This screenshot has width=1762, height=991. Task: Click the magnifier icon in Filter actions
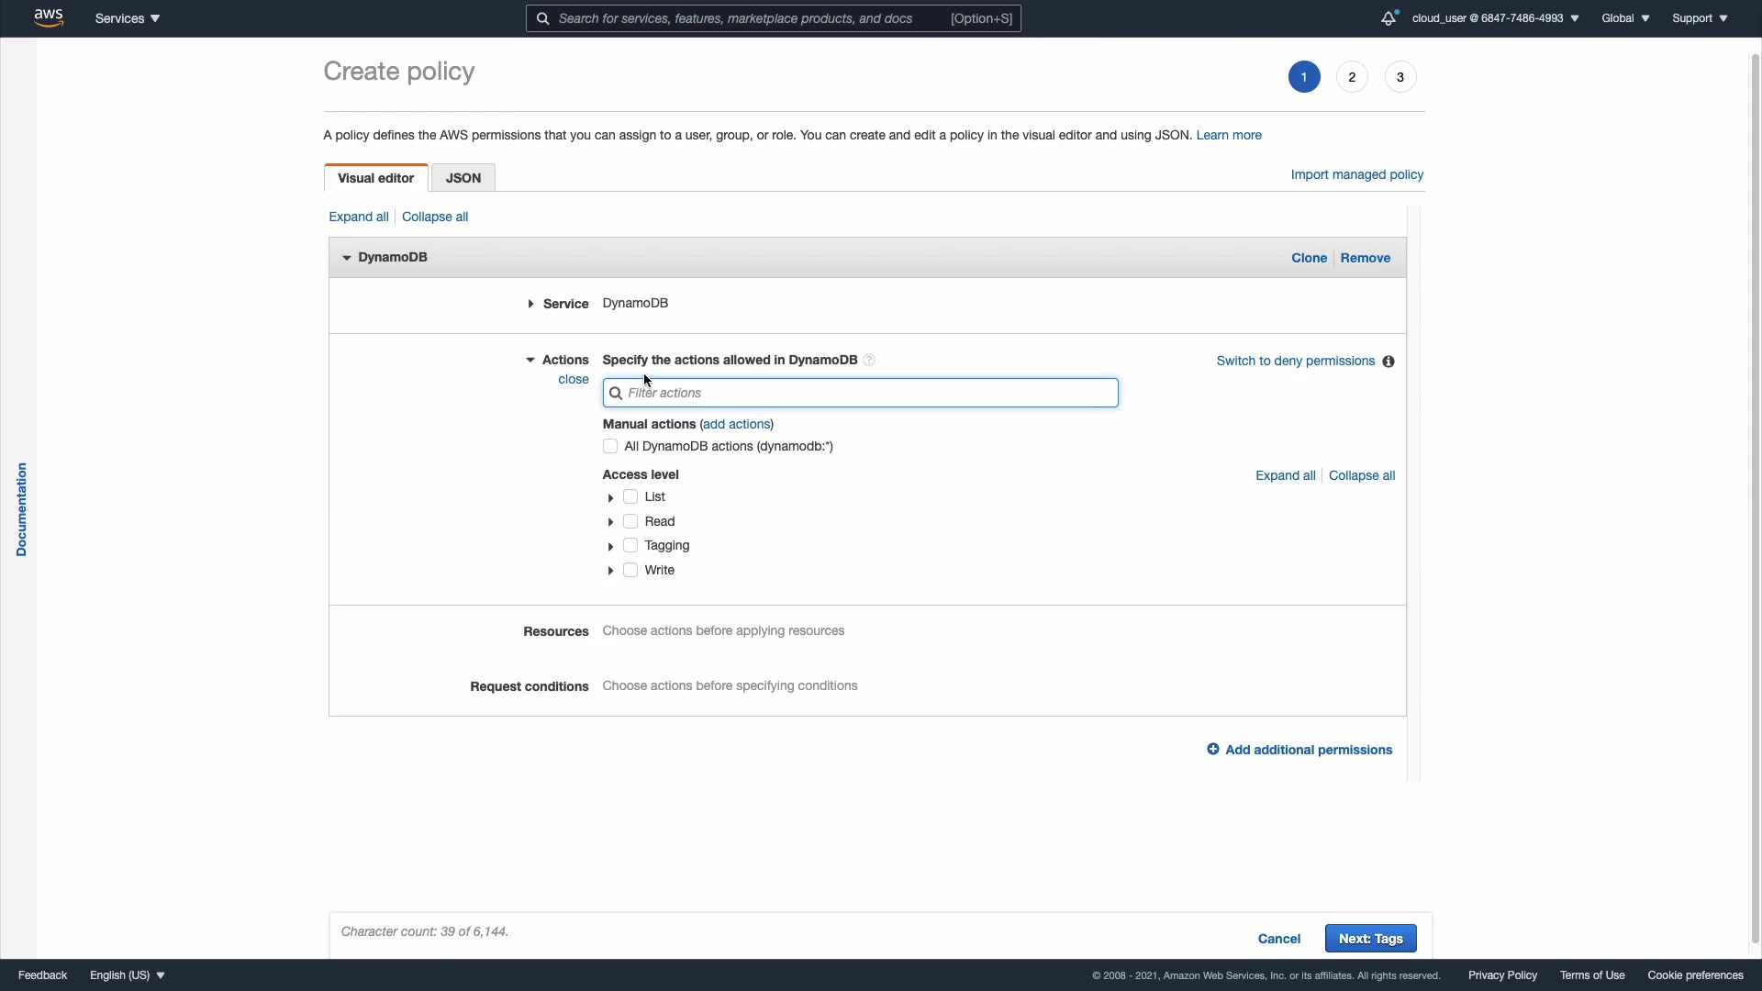[616, 393]
